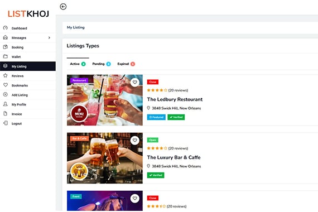
Task: Switch to the Active listings tab
Action: pyautogui.click(x=78, y=64)
